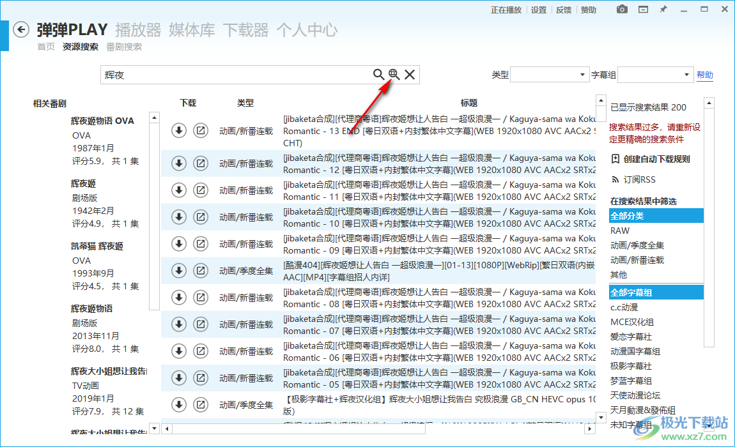This screenshot has width=735, height=447.
Task: Open the 首页 sub-tab
Action: tap(46, 47)
